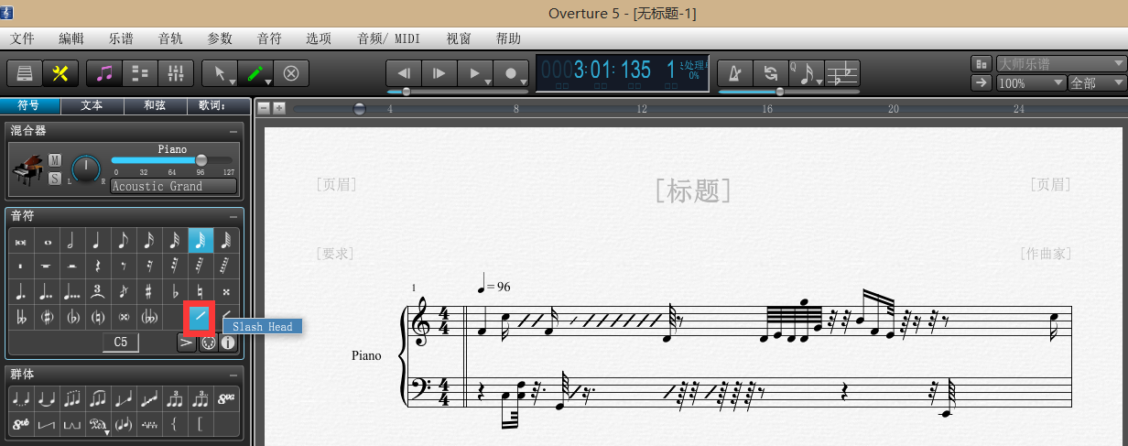Open the 帮助 menu
Screen dimensions: 1128x446
point(508,38)
